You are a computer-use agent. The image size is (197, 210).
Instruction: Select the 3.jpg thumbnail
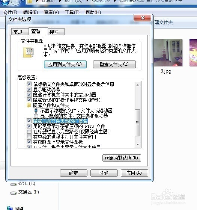click(x=168, y=53)
